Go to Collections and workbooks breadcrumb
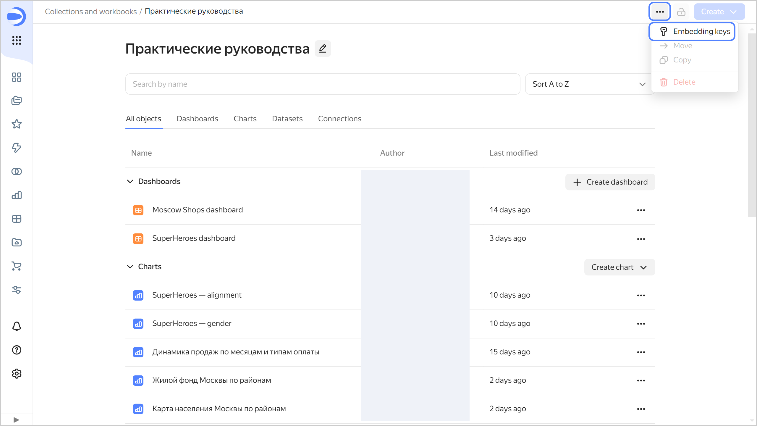 pyautogui.click(x=91, y=11)
